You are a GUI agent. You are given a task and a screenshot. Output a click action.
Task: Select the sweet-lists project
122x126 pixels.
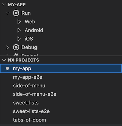(61, 103)
